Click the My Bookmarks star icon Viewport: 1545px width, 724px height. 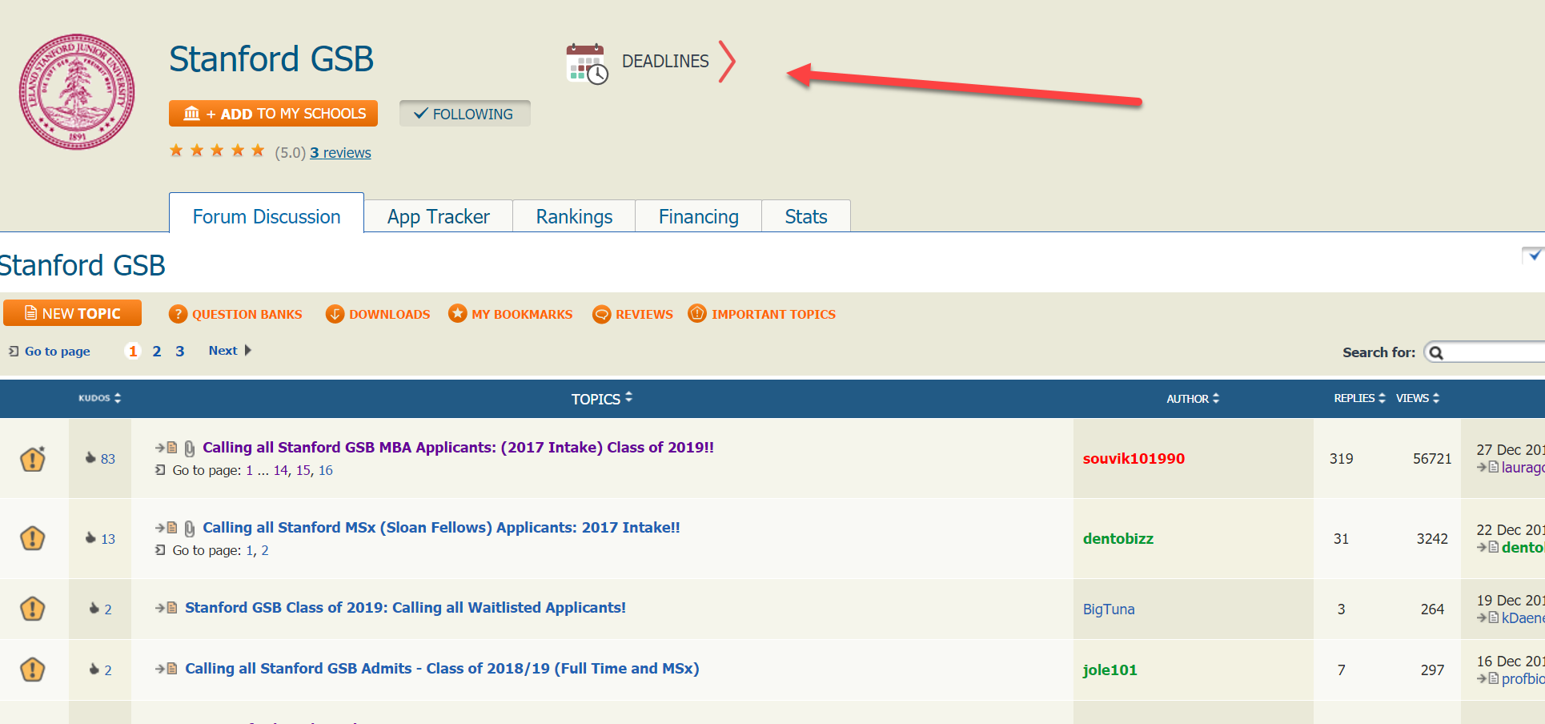point(457,313)
